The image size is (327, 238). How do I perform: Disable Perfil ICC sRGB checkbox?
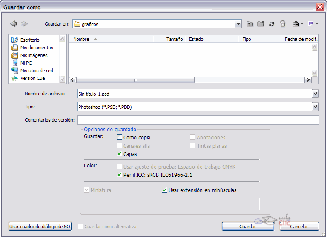pos(120,175)
